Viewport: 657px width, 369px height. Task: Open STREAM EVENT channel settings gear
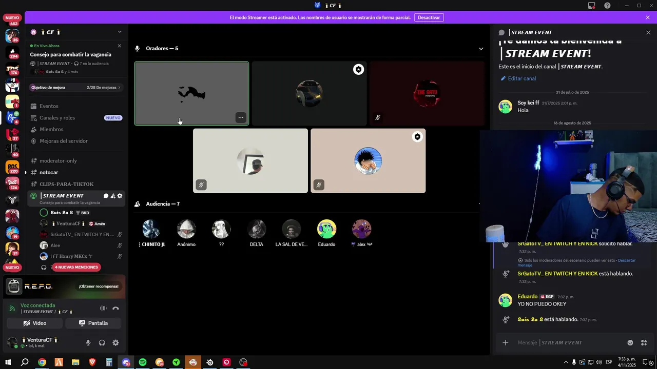(x=120, y=196)
